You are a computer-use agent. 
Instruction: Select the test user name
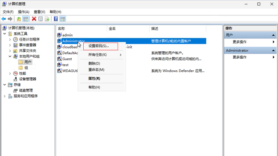[66, 65]
